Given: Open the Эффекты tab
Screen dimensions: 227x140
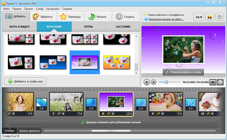Looking at the screenshot, I should coord(43,17).
